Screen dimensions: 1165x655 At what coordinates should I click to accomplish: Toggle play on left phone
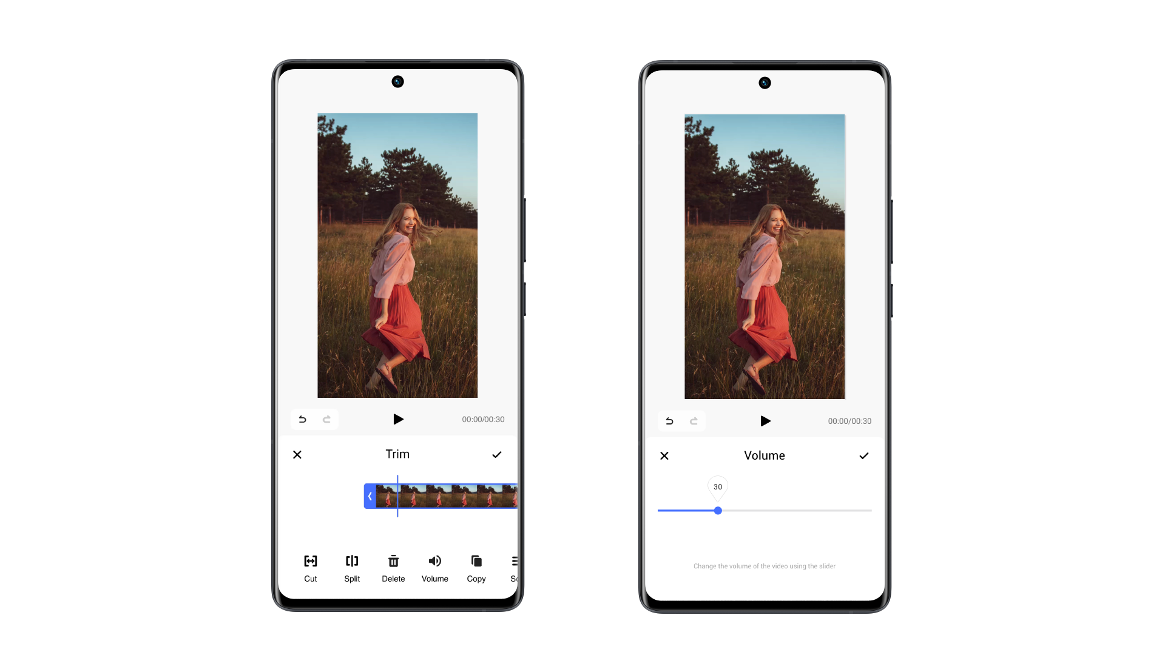(397, 419)
